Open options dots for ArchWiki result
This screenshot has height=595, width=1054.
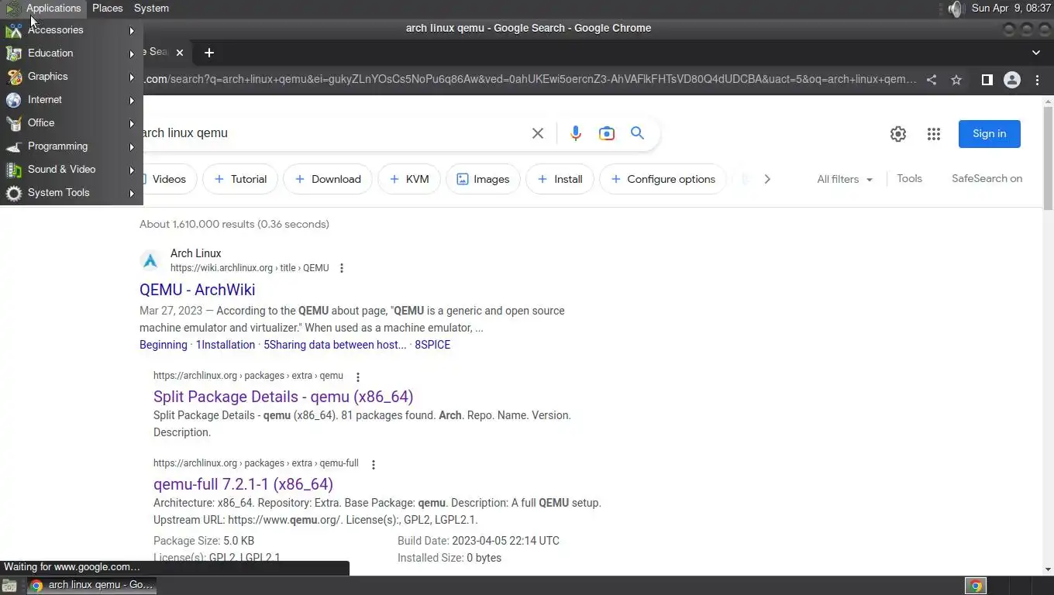342,268
